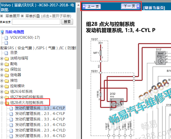The height and width of the screenshot is (139, 171).
Task: Click the 菜单折叠 list icon
Action: click(x=22, y=16)
